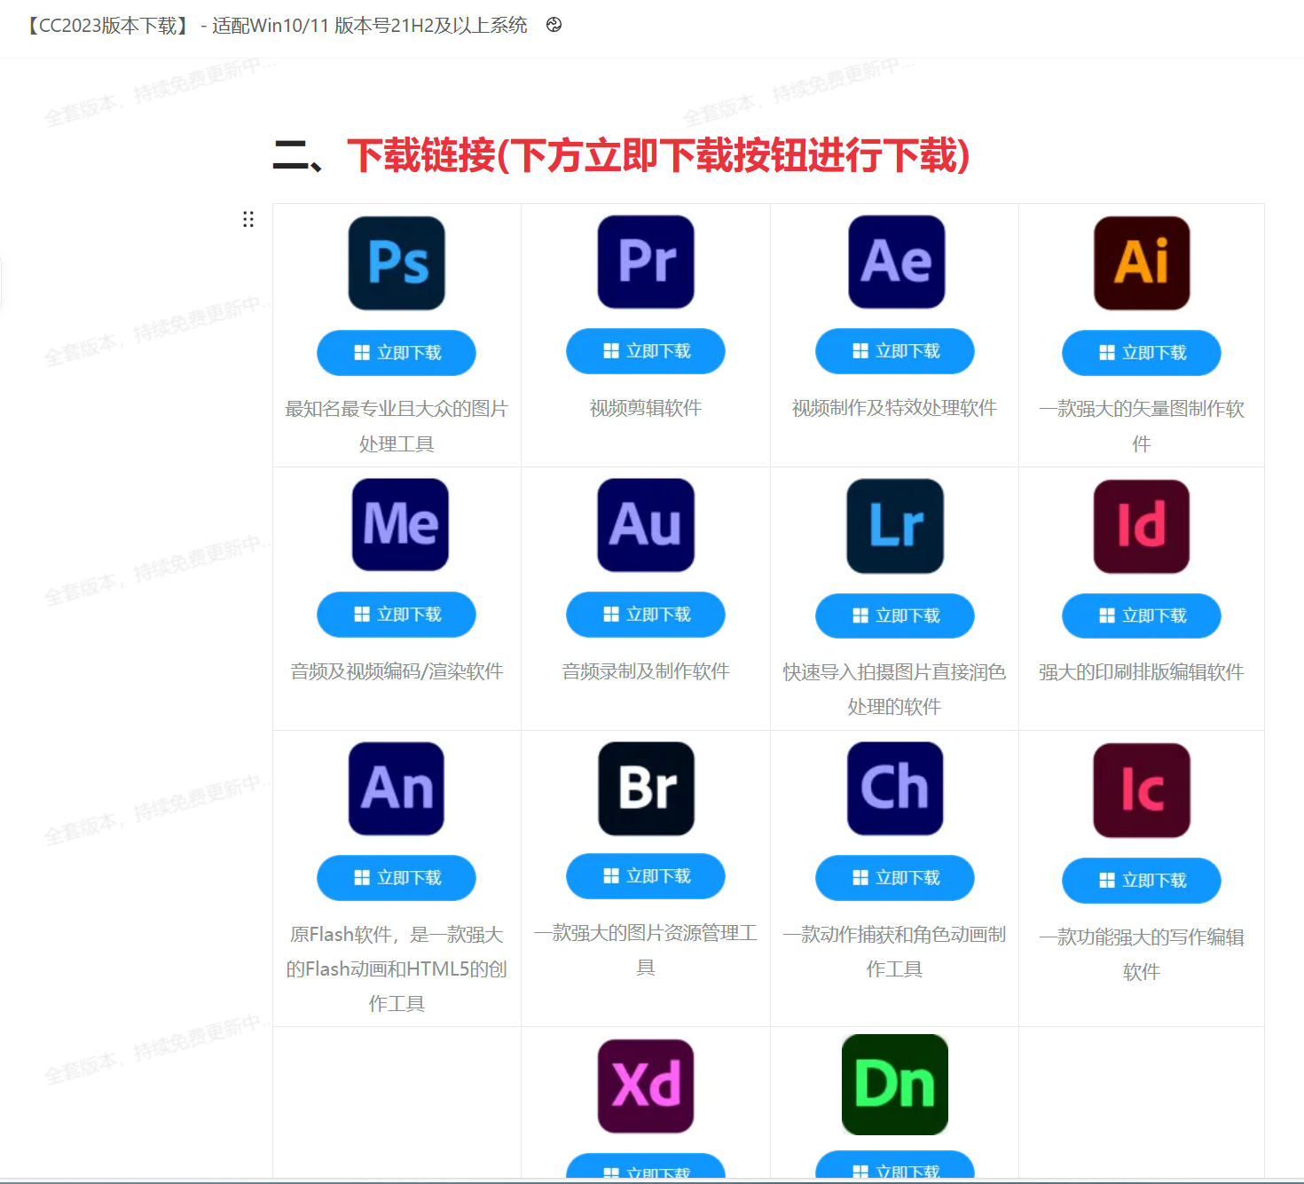Download Illustrator via 立即下载 button
The image size is (1304, 1184).
coord(1142,353)
